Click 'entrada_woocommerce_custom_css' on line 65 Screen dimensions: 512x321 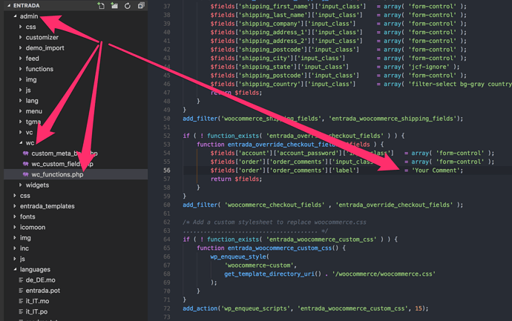tap(280, 248)
